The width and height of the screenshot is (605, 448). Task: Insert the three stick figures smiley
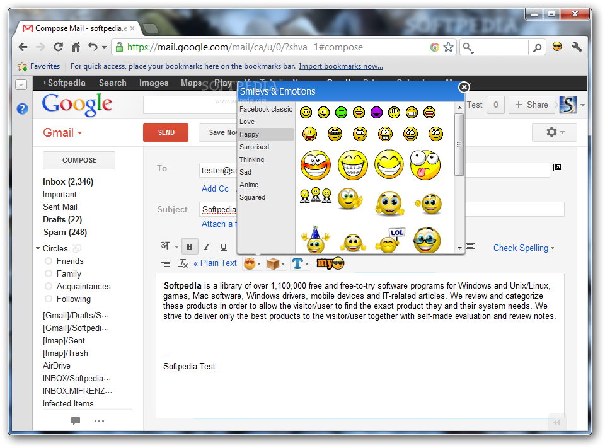point(316,195)
